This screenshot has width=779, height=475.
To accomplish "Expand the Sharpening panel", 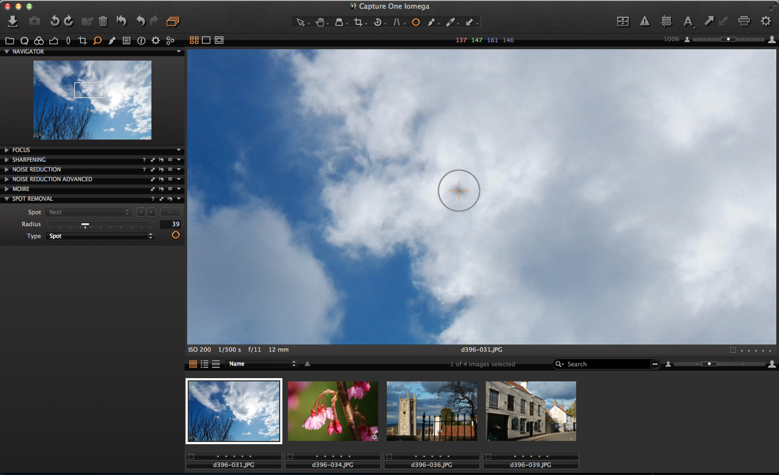I will pos(6,160).
